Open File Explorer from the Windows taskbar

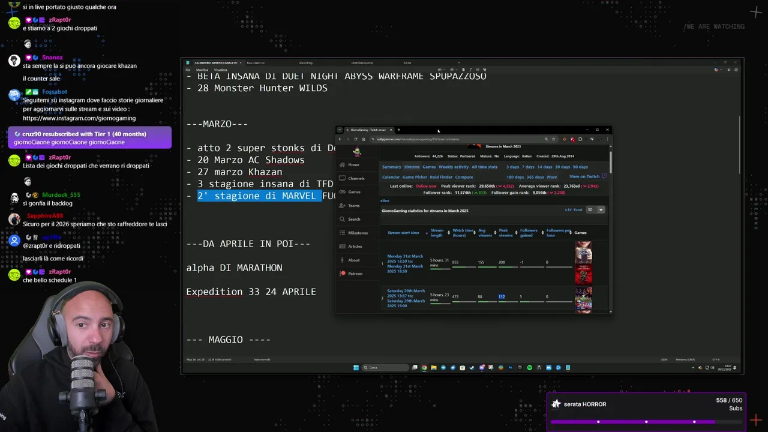pyautogui.click(x=434, y=368)
